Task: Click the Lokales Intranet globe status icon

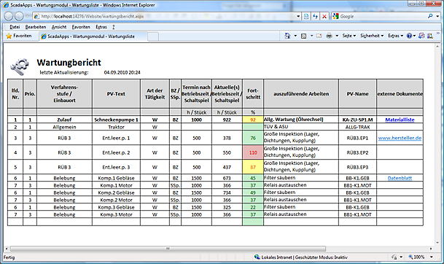Action: point(257,257)
